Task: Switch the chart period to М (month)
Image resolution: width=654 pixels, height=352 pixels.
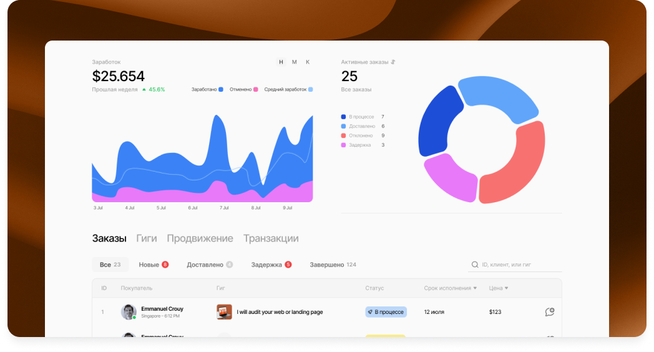Action: (295, 62)
